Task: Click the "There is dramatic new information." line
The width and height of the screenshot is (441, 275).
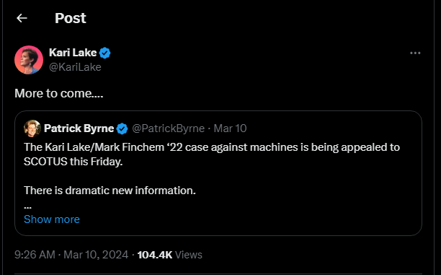Action: click(110, 191)
